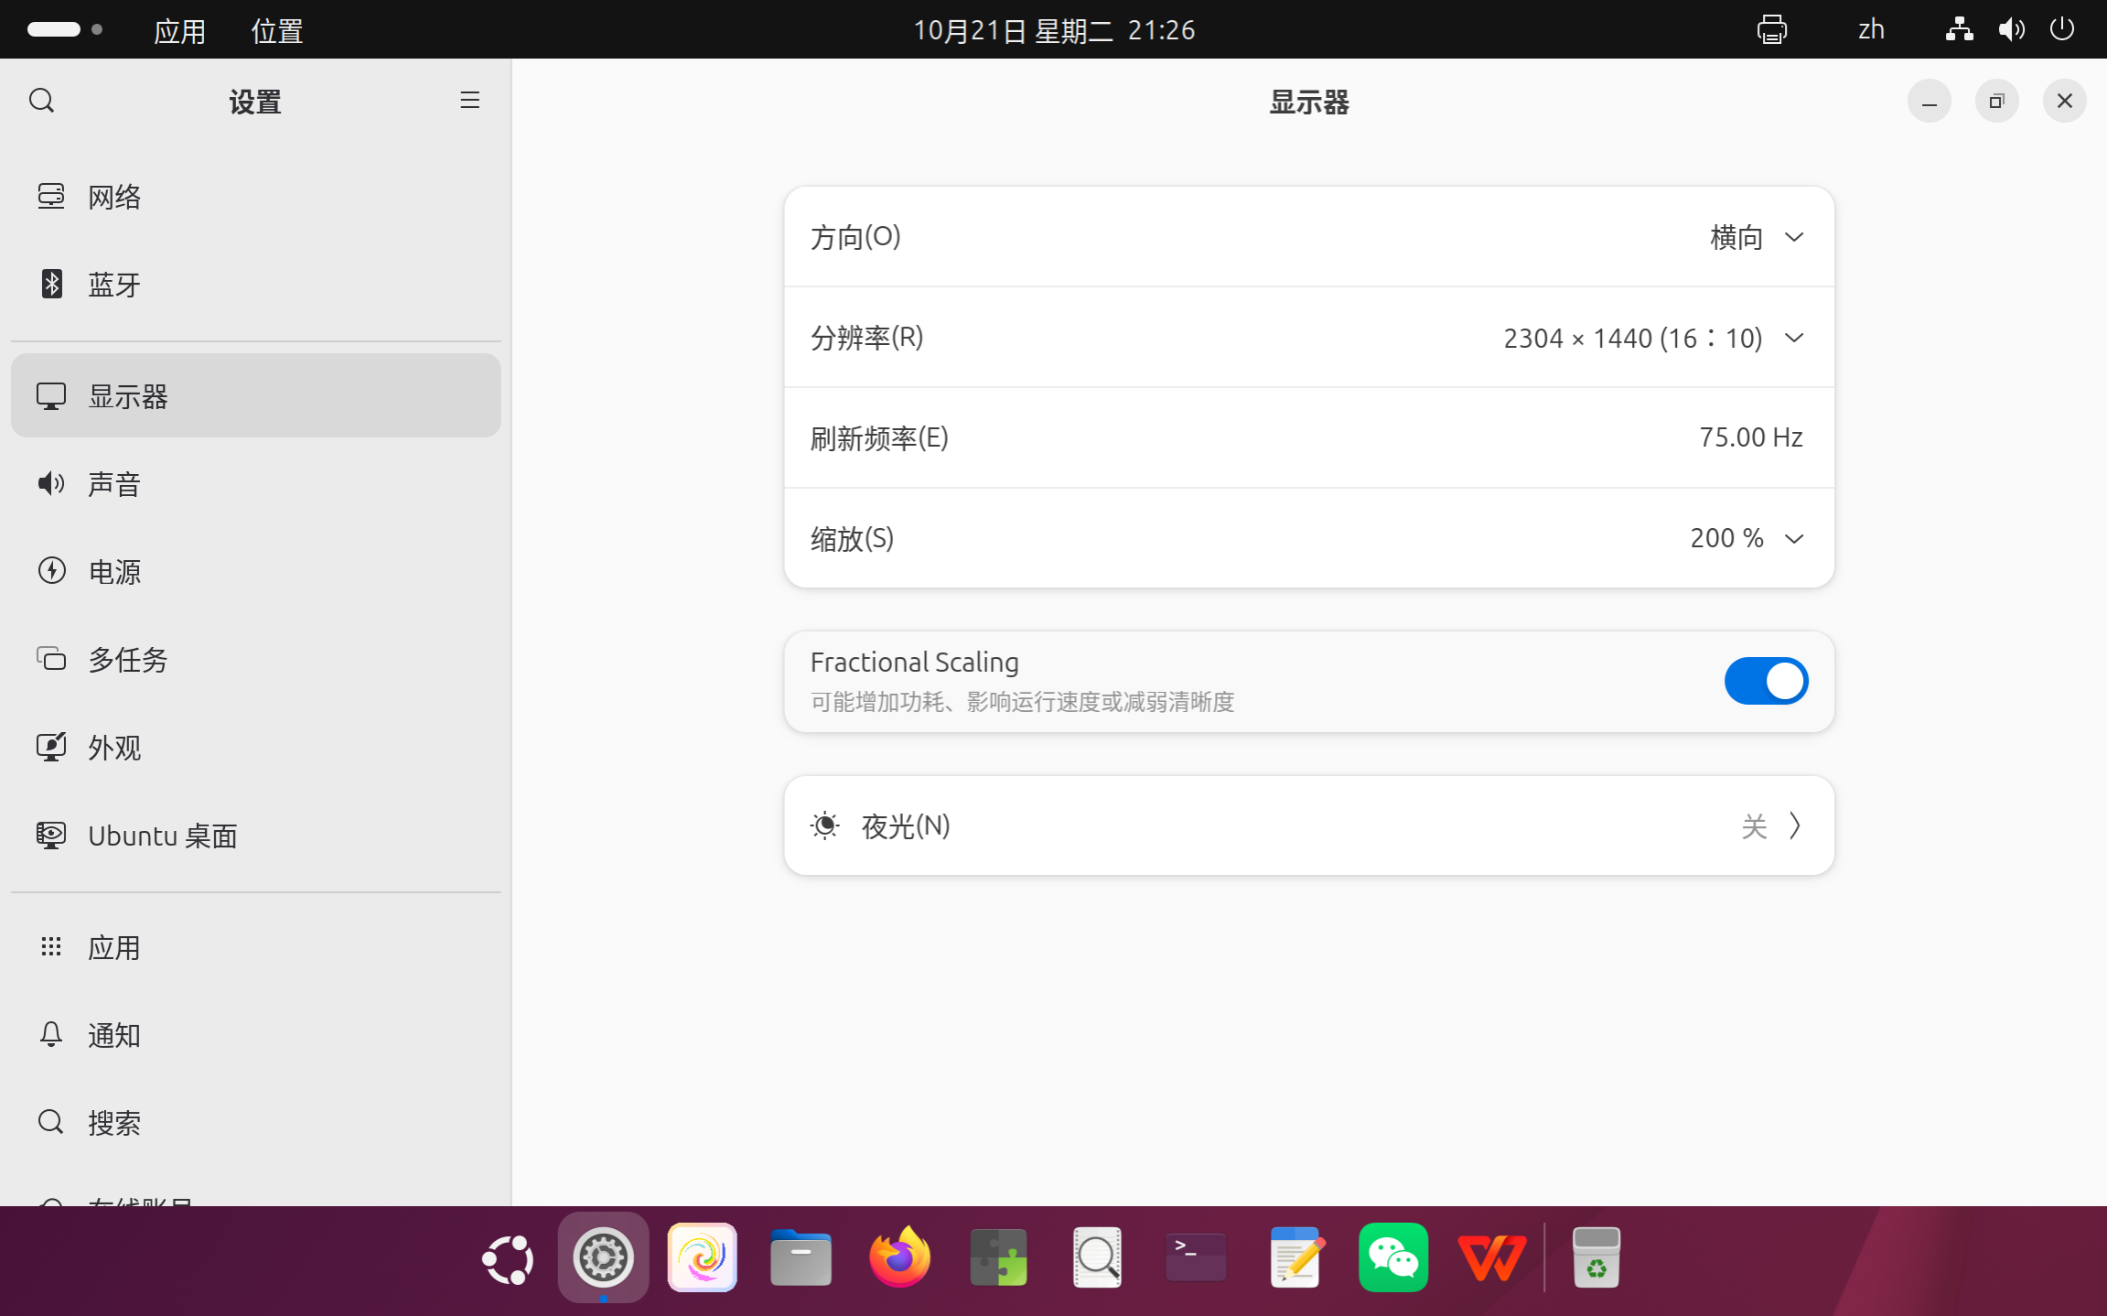Click the Network (网络) sidebar icon
The image size is (2107, 1316).
[51, 196]
